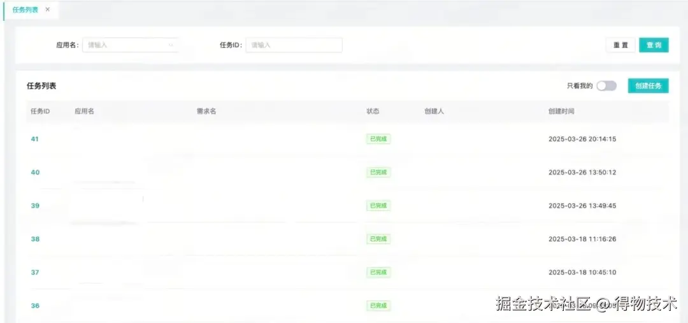This screenshot has width=688, height=323.
Task: Click the 任务列表 section heading
Action: pos(41,86)
